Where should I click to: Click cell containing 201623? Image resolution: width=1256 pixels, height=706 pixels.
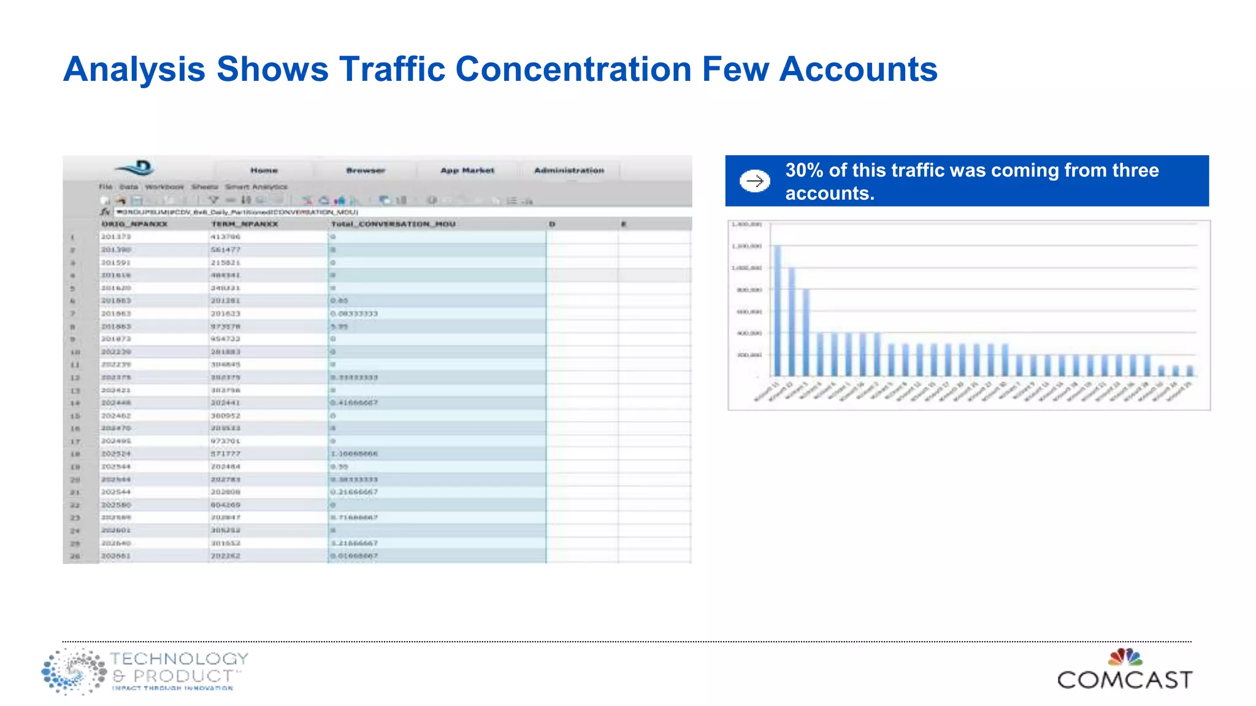click(x=269, y=314)
